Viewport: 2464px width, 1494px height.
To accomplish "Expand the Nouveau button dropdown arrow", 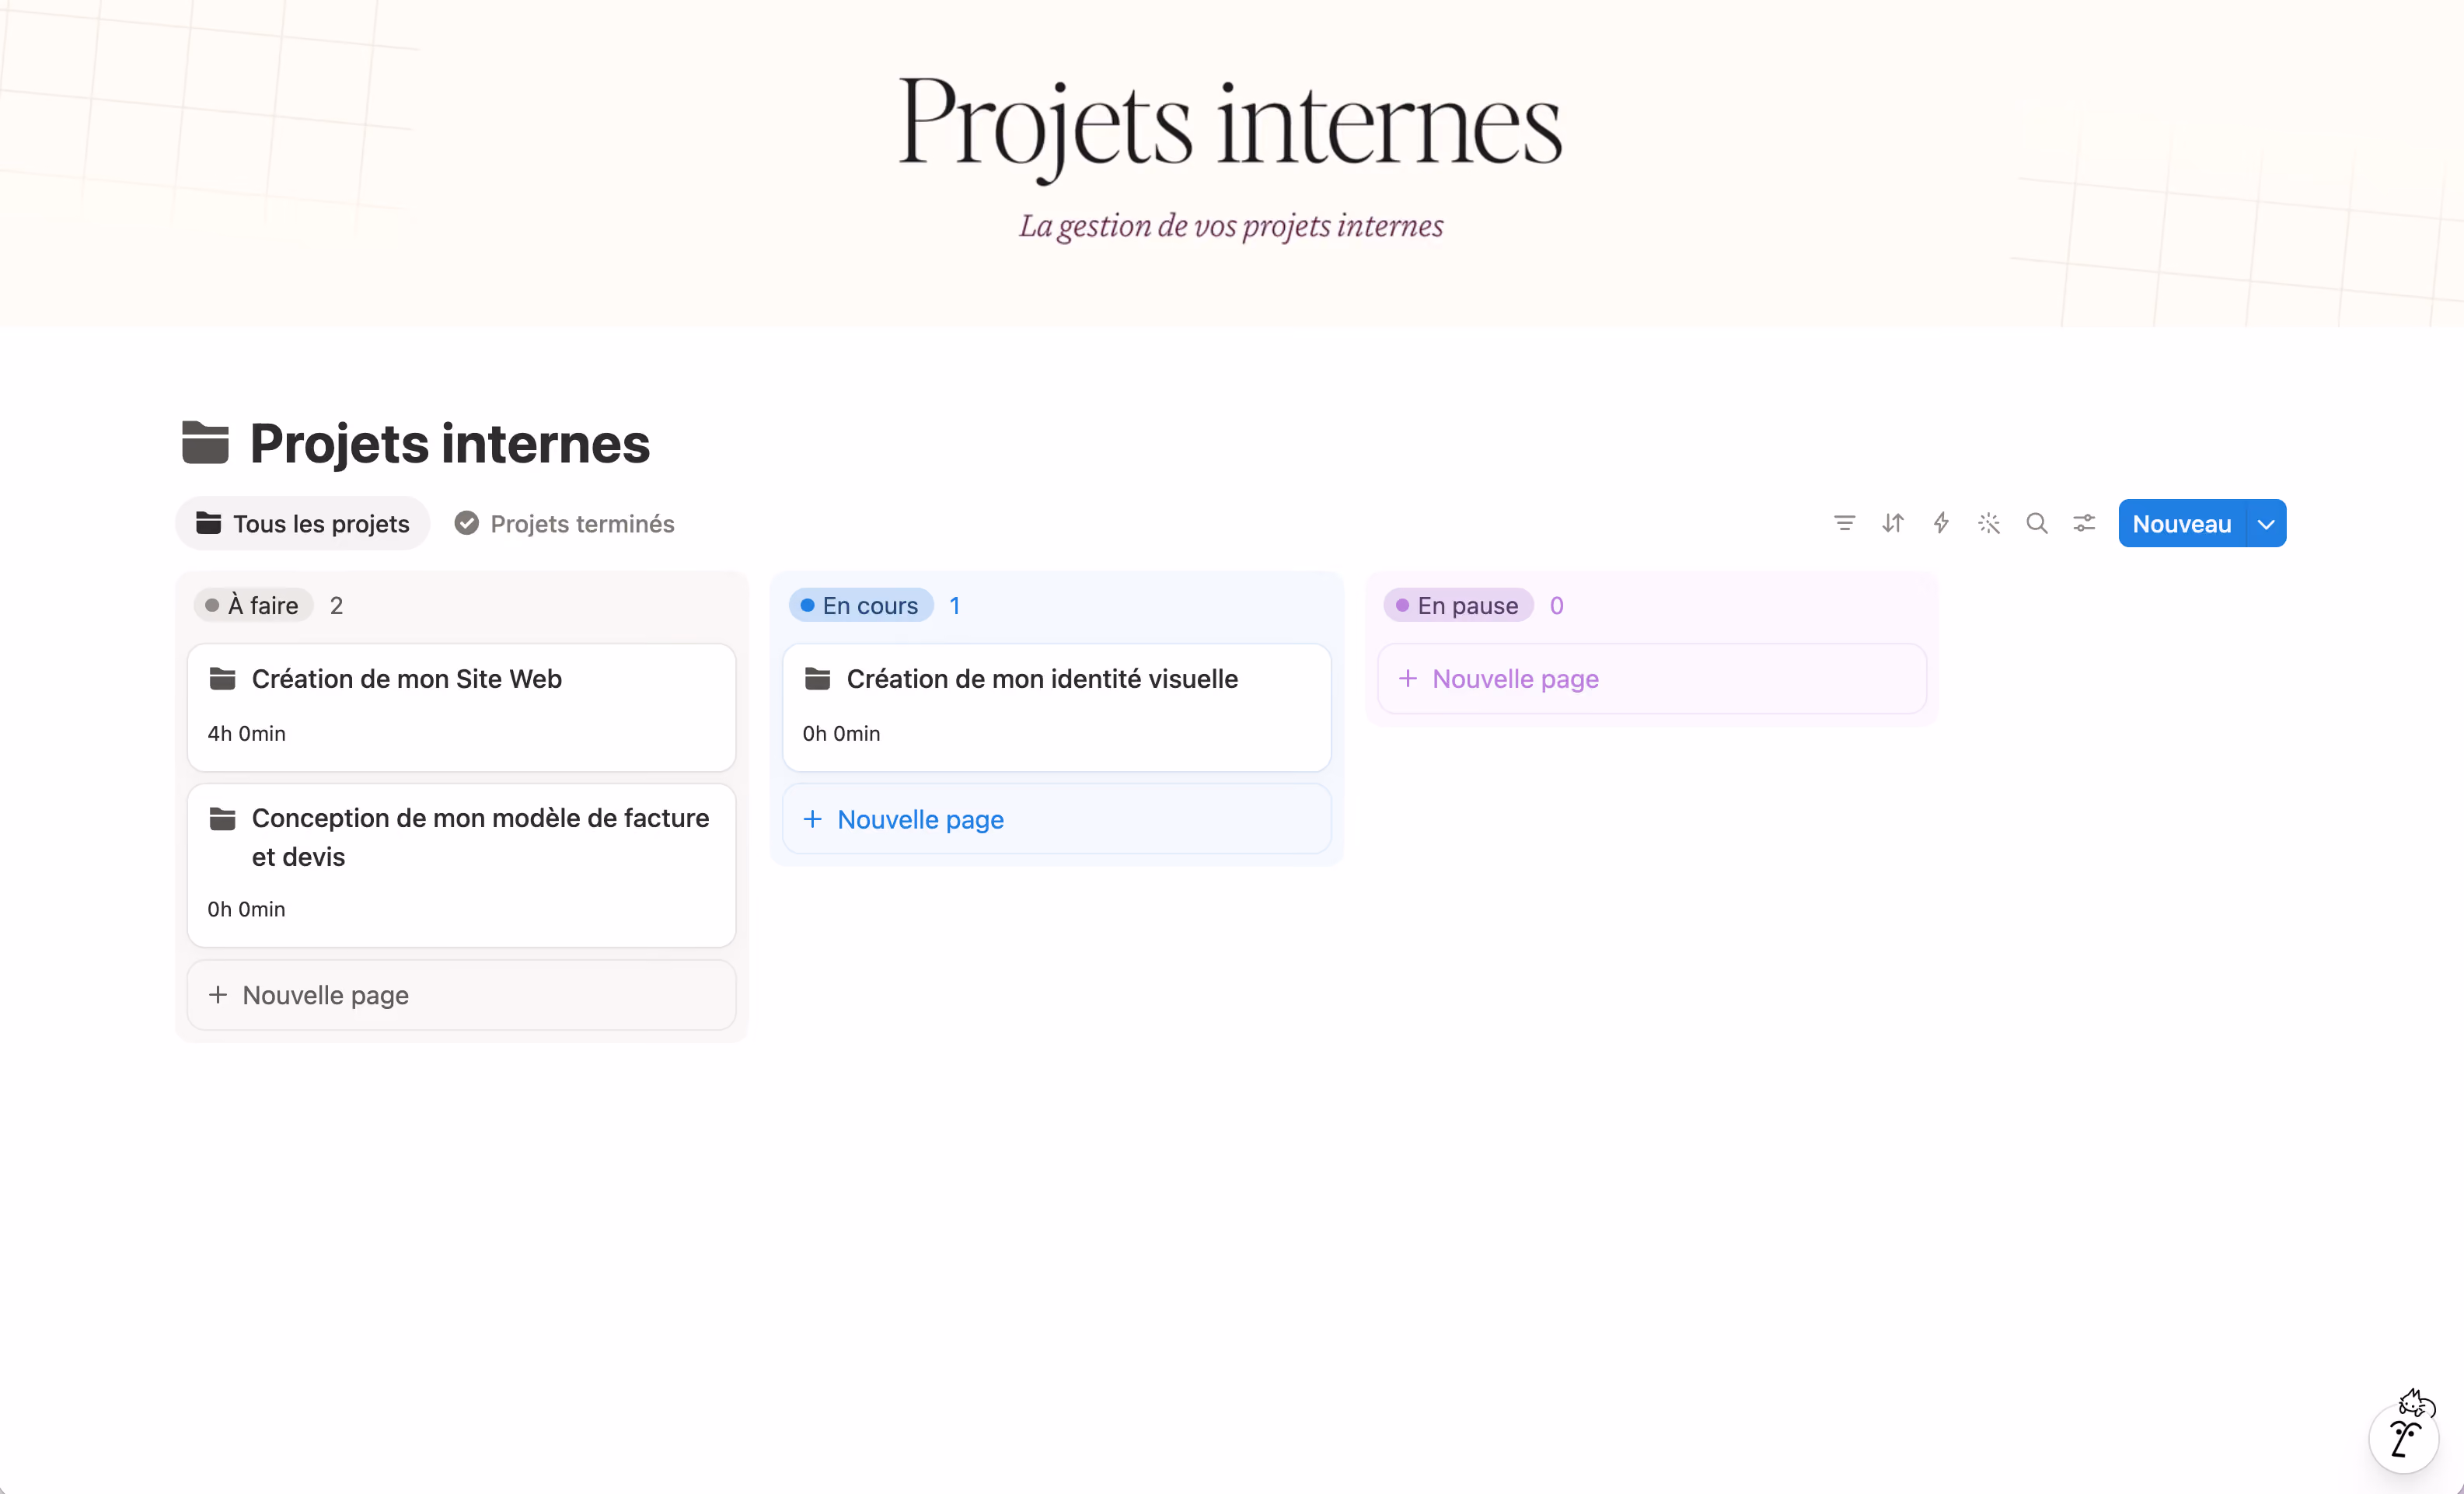I will coord(2266,524).
